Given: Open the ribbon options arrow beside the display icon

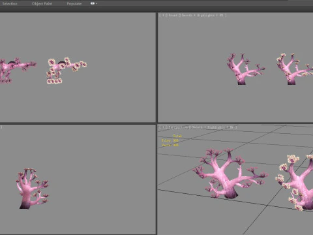Looking at the screenshot, I should 97,3.
